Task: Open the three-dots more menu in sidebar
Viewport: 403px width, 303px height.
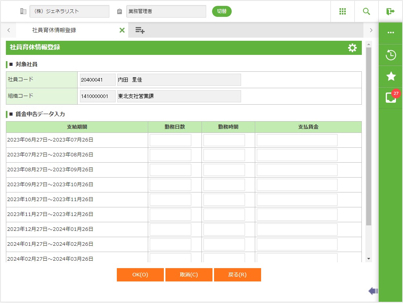Action: pos(391,33)
